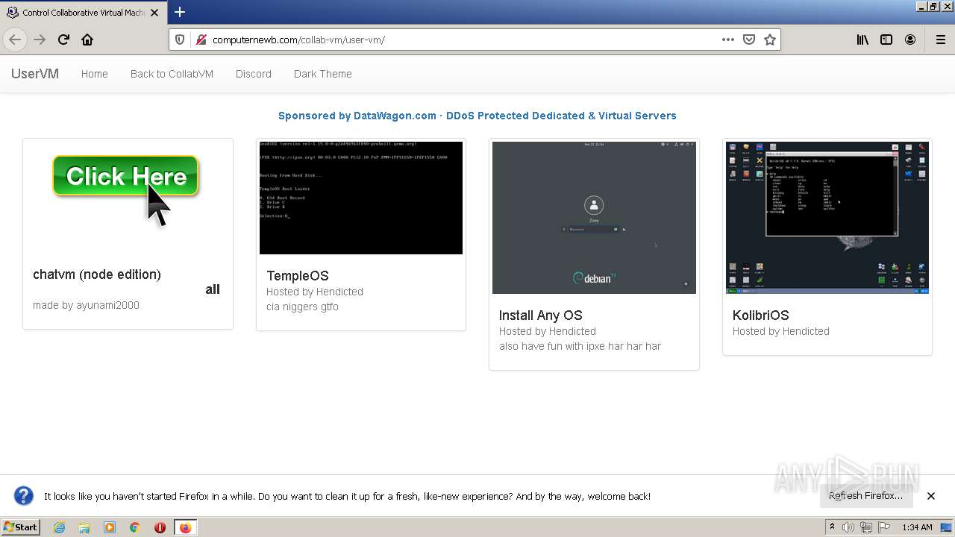Close the Control Collaborative Virtual Machine tab
The height and width of the screenshot is (537, 955).
[x=154, y=13]
